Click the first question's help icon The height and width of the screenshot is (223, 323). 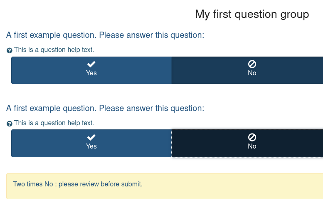(x=10, y=50)
